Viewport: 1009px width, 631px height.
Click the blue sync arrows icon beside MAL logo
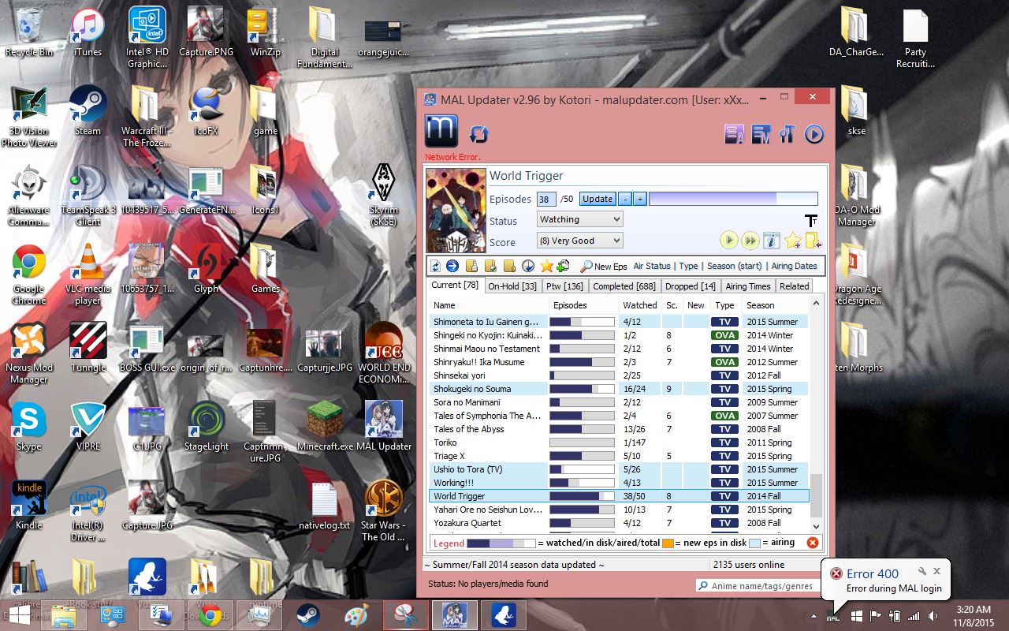coord(478,133)
